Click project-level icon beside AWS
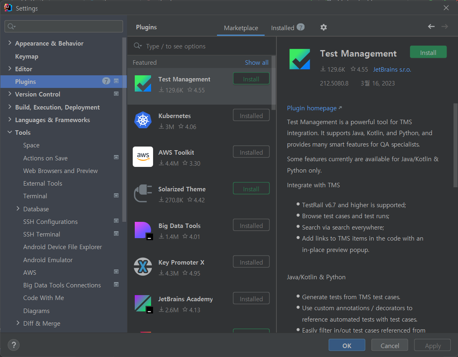The width and height of the screenshot is (458, 357). [x=116, y=272]
